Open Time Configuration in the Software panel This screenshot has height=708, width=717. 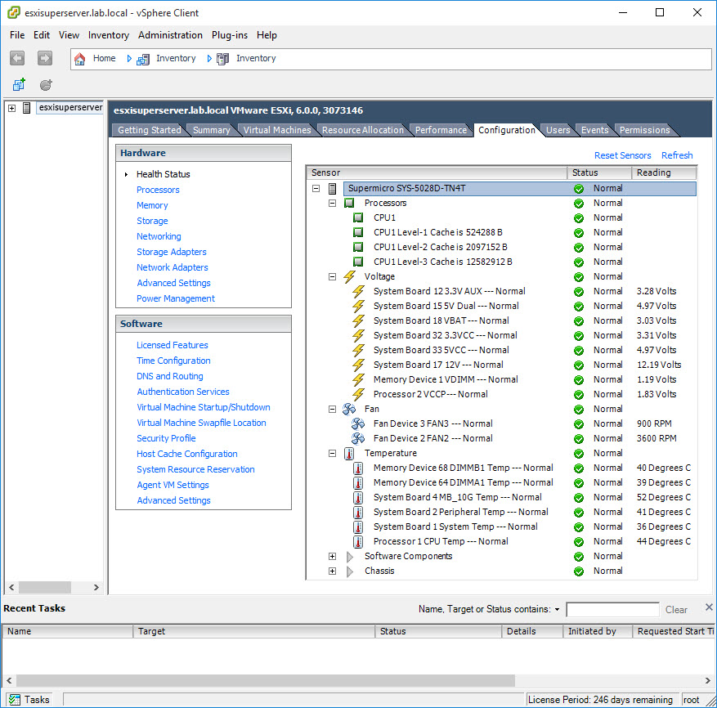coord(173,361)
